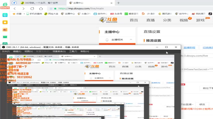
Task: Open the Weibo 我的首页 bookmark
Action: (199, 14)
